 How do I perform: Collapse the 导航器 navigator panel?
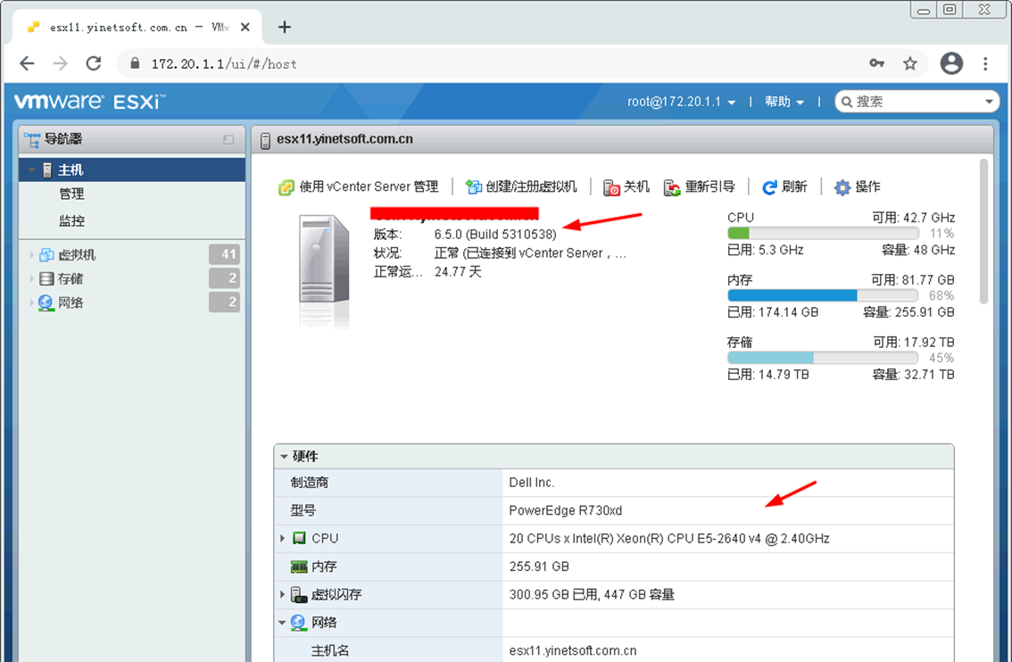[228, 139]
